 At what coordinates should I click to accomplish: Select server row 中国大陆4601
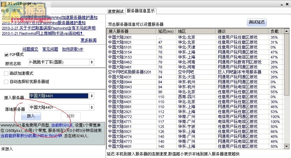coord(194,146)
